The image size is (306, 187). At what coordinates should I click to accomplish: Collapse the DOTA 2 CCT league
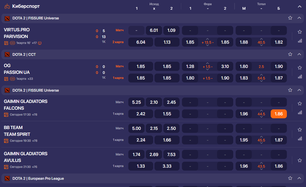(x=299, y=54)
